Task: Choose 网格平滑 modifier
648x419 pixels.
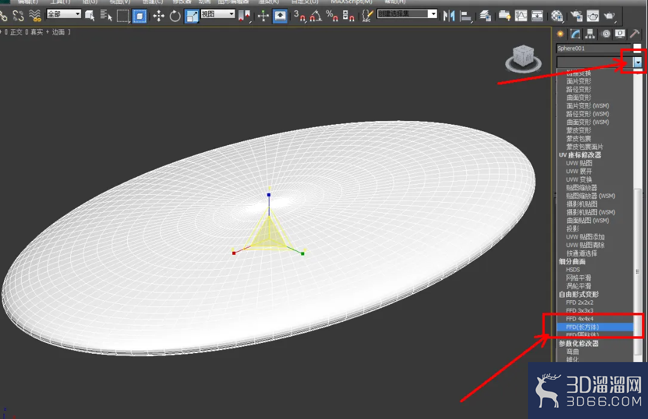Action: (595, 278)
